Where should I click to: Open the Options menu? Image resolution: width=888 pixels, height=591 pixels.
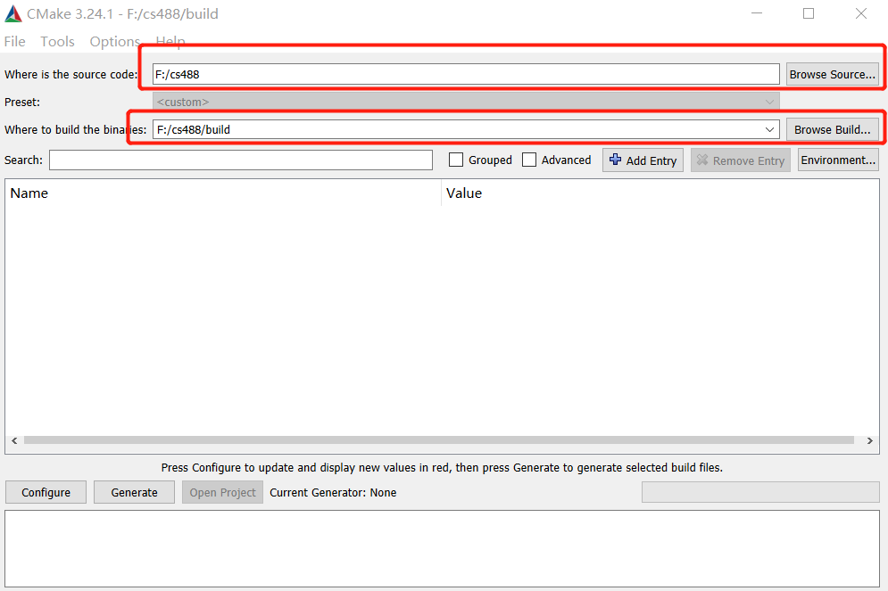point(115,41)
